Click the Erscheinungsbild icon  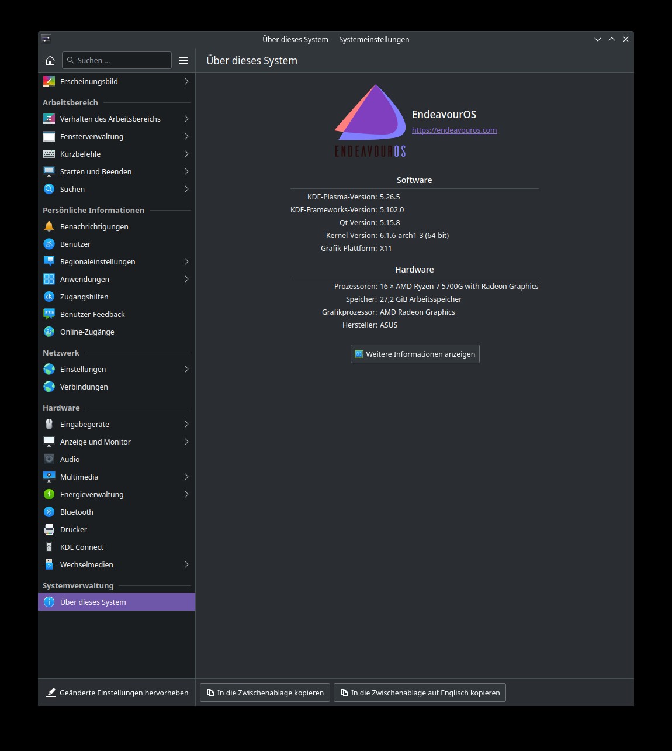(x=49, y=81)
